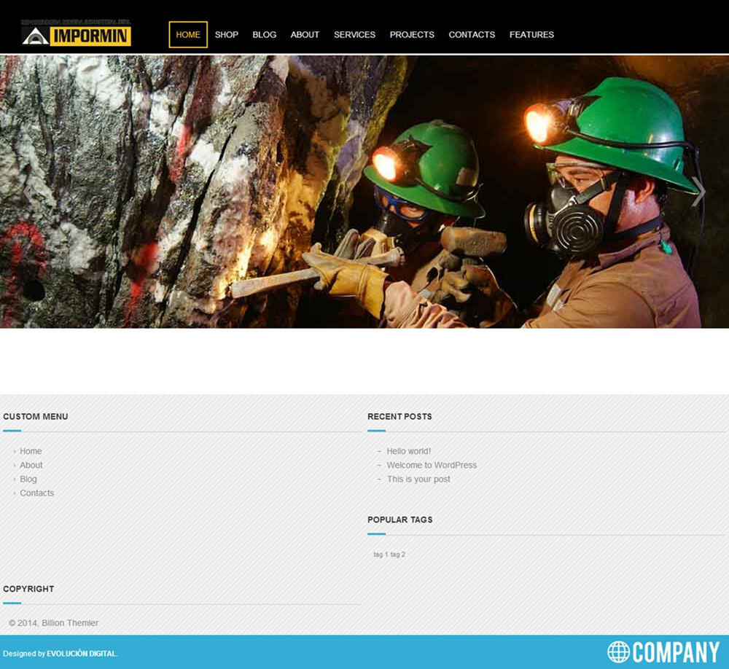
Task: Open Contacts link in Custom Menu
Action: (36, 493)
